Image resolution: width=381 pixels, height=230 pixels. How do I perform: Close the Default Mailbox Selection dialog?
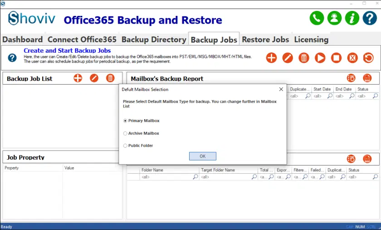(281, 90)
